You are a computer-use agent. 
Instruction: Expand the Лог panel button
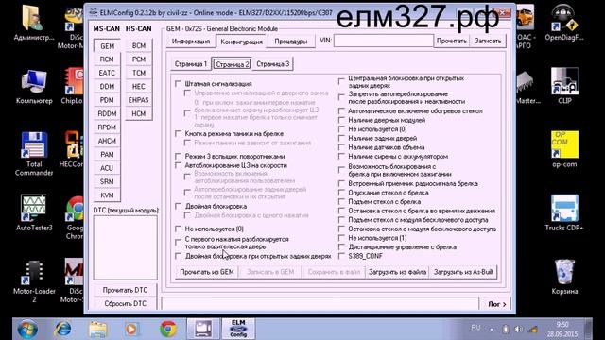[497, 304]
